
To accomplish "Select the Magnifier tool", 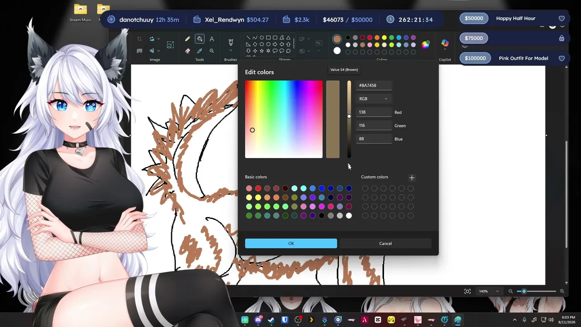I will 212,51.
